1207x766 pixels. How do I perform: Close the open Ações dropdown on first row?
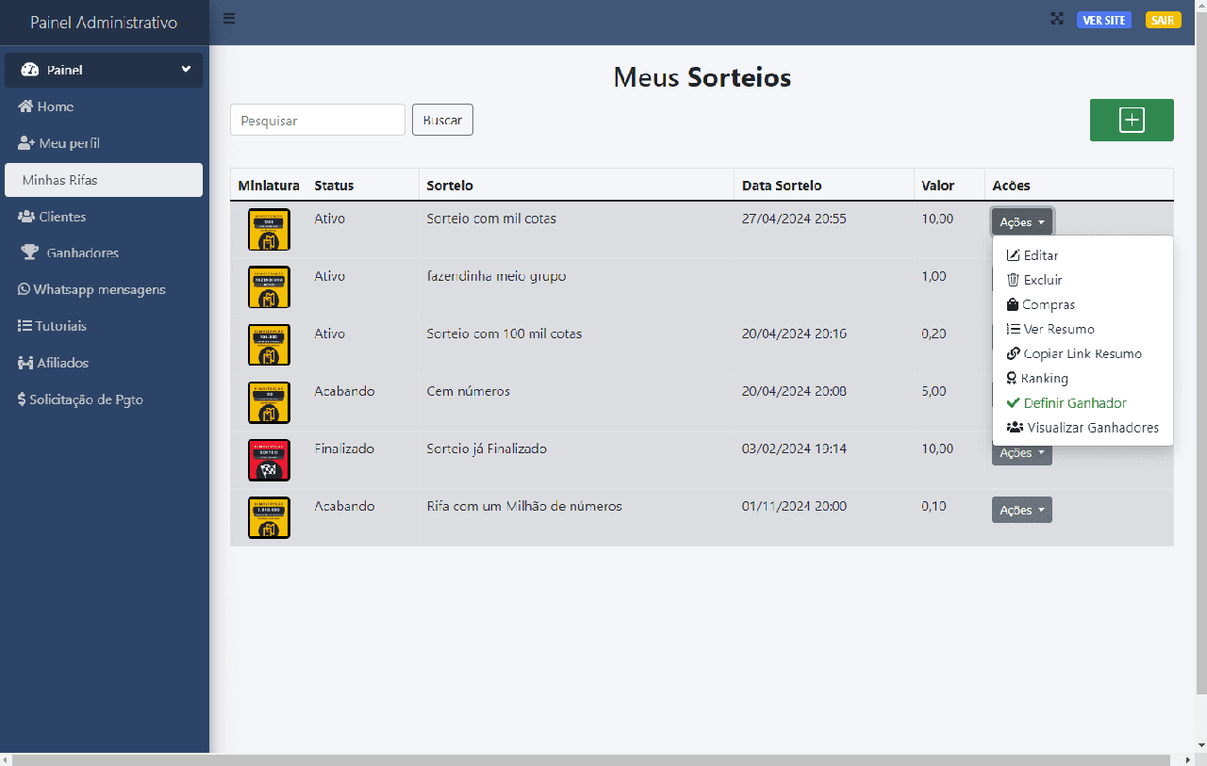1021,222
